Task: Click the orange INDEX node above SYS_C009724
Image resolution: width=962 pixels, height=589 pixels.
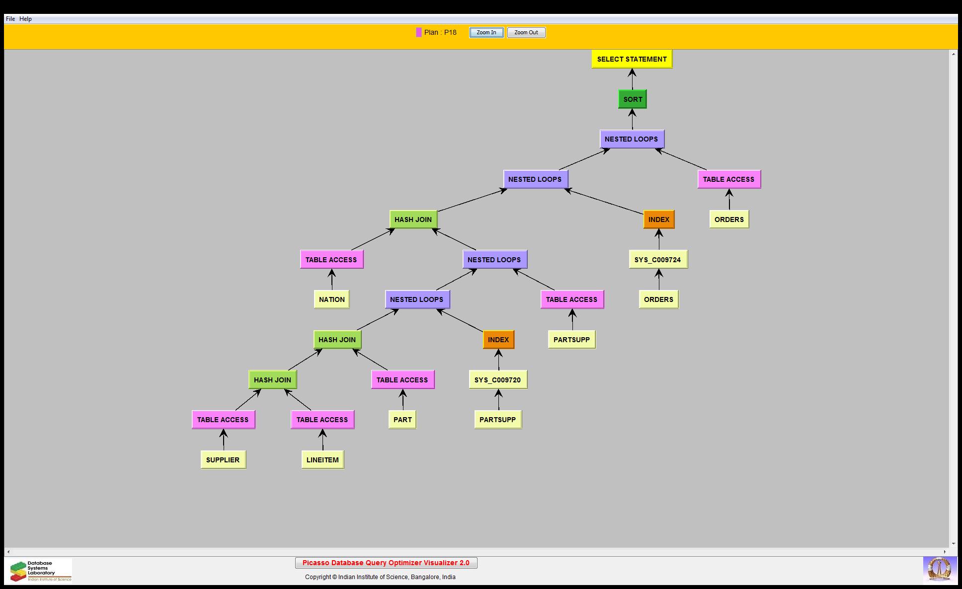Action: (658, 220)
